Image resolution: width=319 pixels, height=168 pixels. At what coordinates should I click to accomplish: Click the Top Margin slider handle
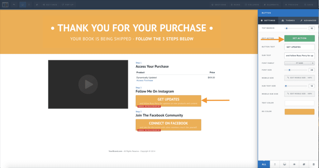pos(287,28)
